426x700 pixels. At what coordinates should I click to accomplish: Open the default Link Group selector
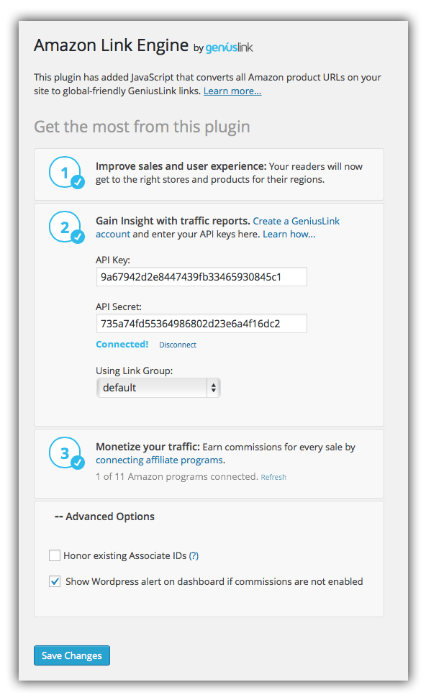click(x=158, y=388)
